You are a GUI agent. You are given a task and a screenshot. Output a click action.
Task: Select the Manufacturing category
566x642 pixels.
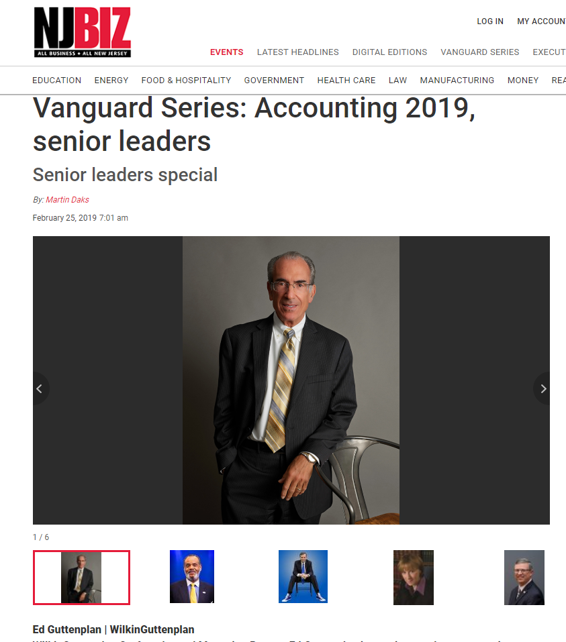[457, 81]
